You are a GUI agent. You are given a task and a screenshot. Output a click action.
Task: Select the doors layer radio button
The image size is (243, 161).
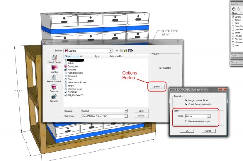click(x=233, y=33)
